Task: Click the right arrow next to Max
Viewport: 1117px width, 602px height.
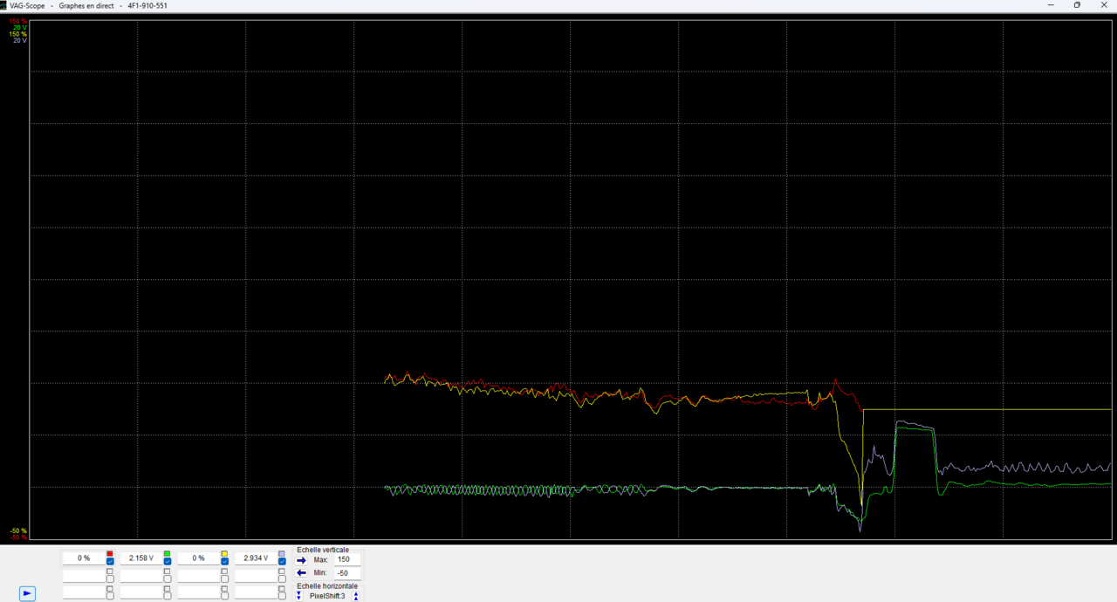Action: pyautogui.click(x=302, y=559)
